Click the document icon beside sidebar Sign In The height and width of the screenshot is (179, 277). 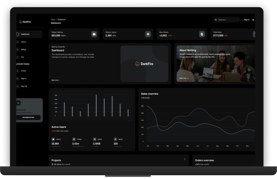point(18,79)
